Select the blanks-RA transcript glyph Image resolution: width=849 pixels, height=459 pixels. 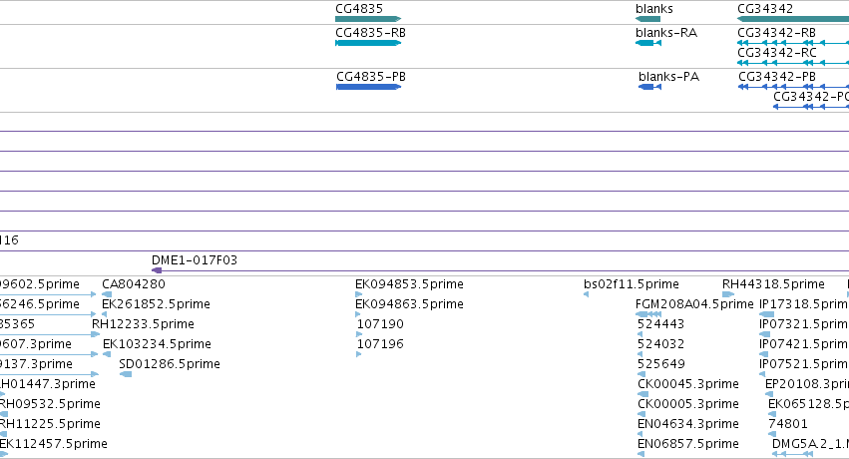pyautogui.click(x=648, y=43)
